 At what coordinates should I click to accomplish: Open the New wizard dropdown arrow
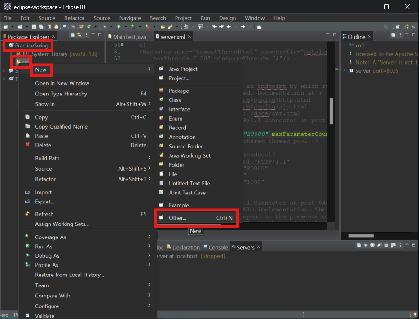(12, 26)
